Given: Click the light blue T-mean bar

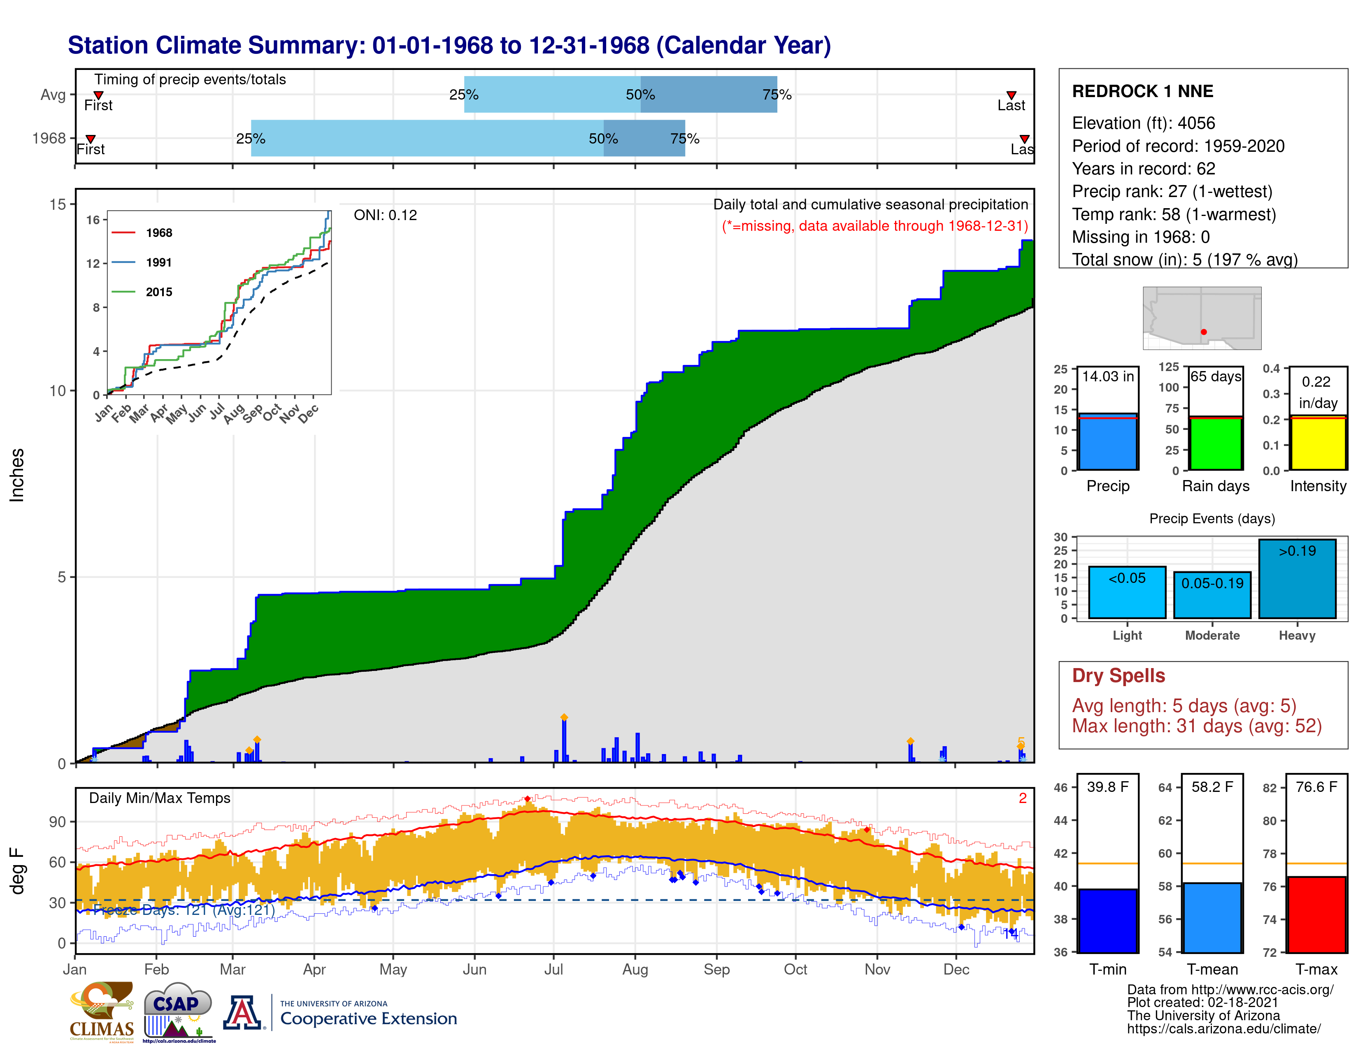Looking at the screenshot, I should point(1212,917).
